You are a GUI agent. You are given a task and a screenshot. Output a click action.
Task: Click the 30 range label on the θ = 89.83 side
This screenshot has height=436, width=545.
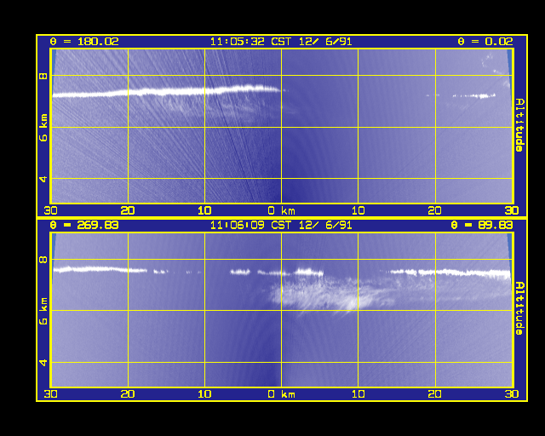tap(512, 394)
